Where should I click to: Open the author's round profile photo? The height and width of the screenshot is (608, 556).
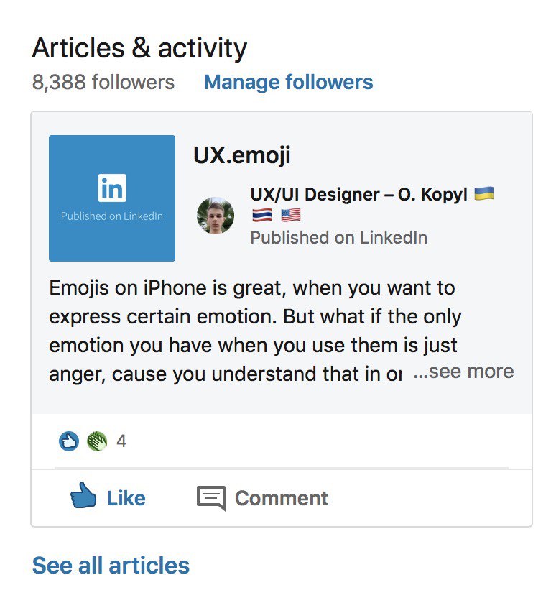click(x=216, y=216)
